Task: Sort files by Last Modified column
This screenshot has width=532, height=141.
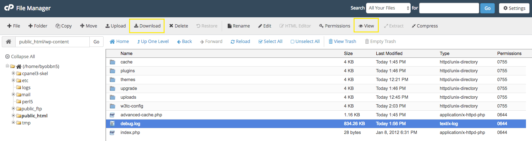Action: point(389,54)
